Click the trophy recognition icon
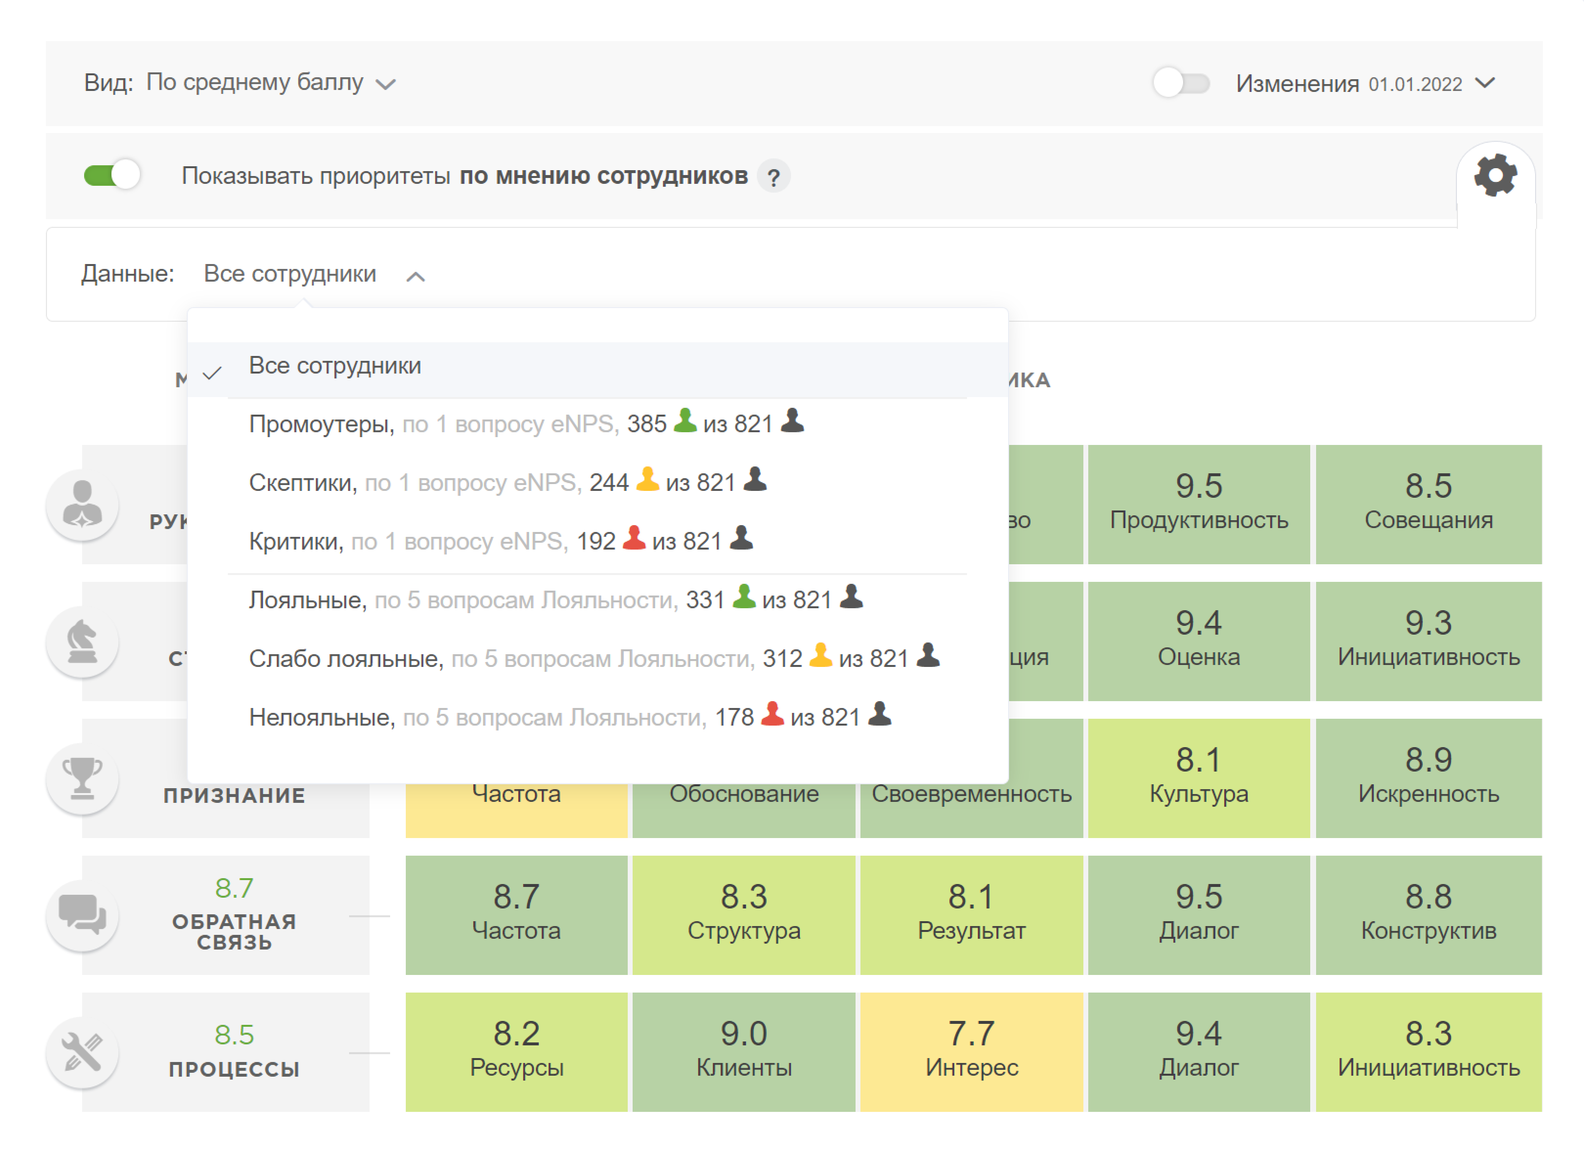The image size is (1584, 1150). pyautogui.click(x=83, y=777)
